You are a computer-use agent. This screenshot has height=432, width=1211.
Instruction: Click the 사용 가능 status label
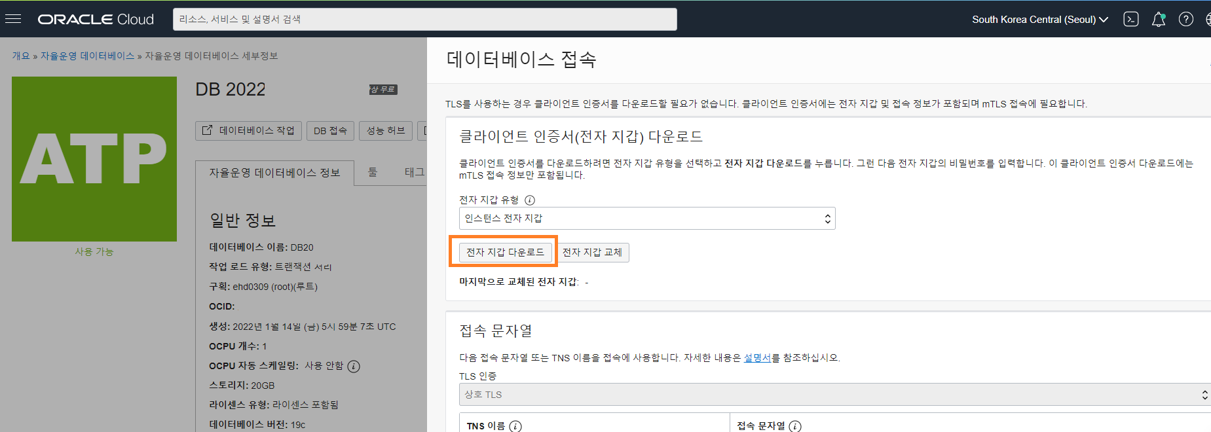tap(94, 251)
